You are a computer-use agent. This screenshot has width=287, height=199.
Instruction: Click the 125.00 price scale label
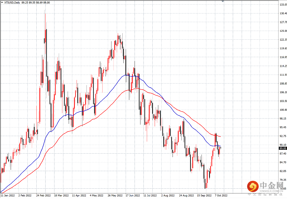pos(283,31)
